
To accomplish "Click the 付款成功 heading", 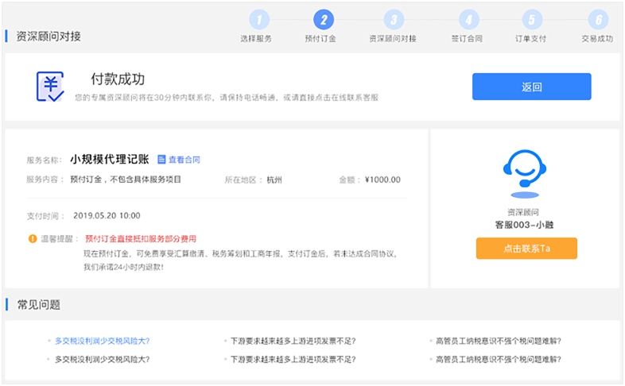I will (x=118, y=79).
